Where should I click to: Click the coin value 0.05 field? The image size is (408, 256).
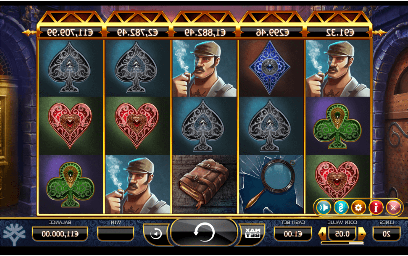click(342, 233)
